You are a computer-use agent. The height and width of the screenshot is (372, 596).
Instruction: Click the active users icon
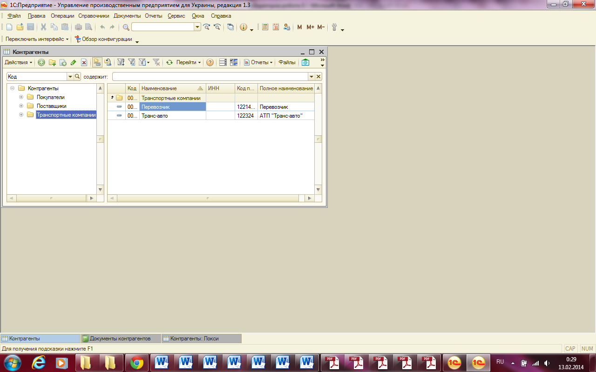pyautogui.click(x=287, y=27)
